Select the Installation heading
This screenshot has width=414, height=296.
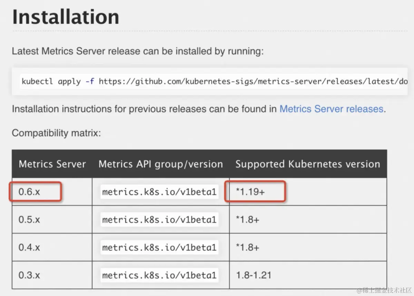66,17
